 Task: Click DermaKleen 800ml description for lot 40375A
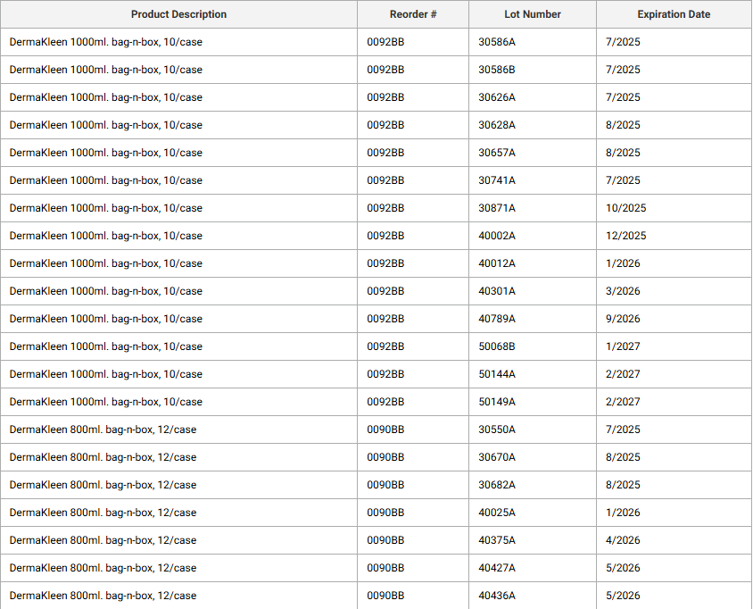(103, 540)
